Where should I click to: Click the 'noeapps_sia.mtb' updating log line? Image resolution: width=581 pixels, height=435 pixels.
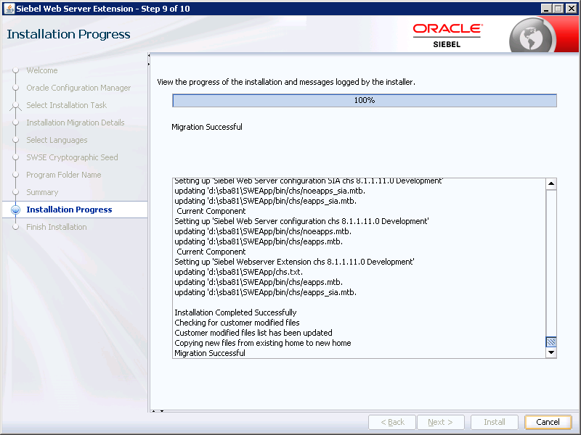(269, 191)
